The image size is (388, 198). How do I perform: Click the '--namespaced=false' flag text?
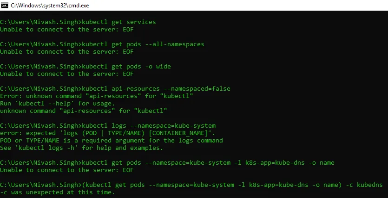click(x=197, y=89)
